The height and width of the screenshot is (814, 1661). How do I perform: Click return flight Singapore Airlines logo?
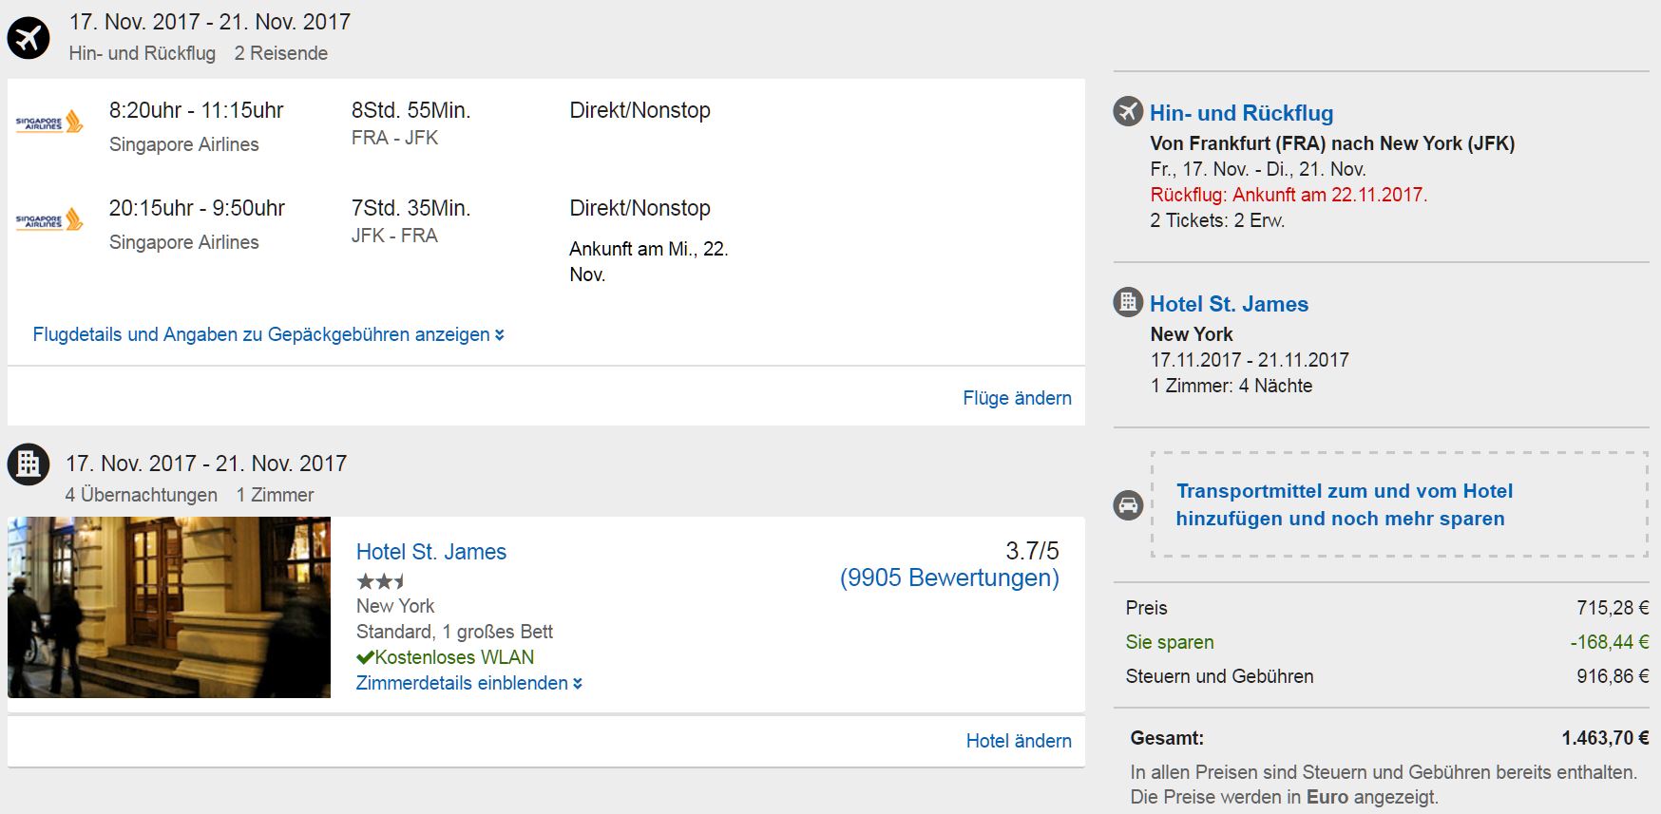click(x=49, y=220)
